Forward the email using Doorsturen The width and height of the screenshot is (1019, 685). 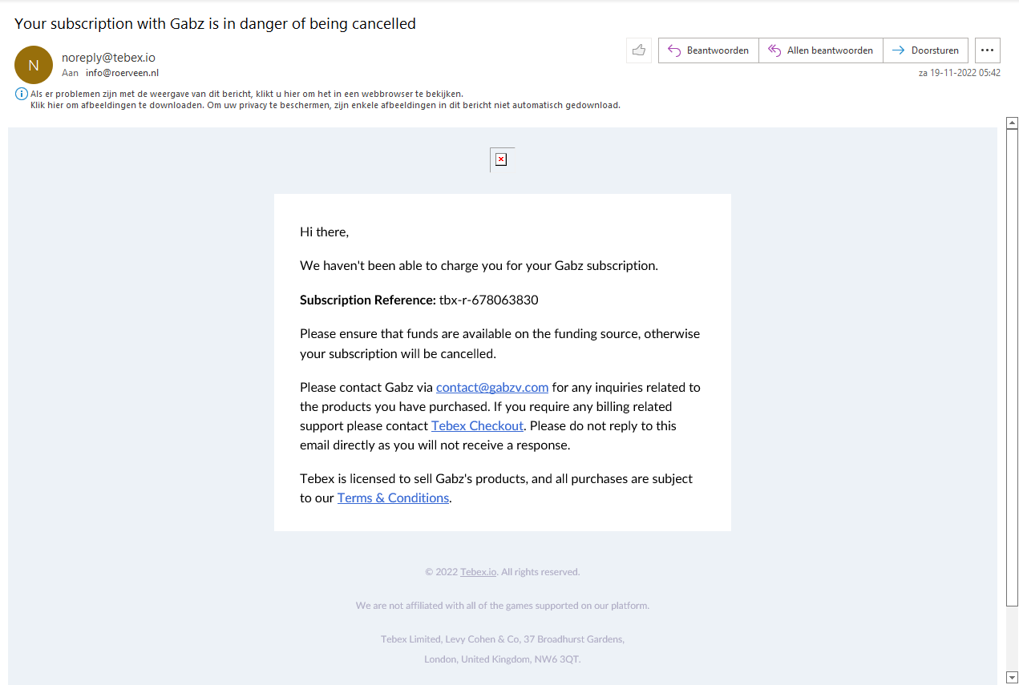(x=925, y=50)
